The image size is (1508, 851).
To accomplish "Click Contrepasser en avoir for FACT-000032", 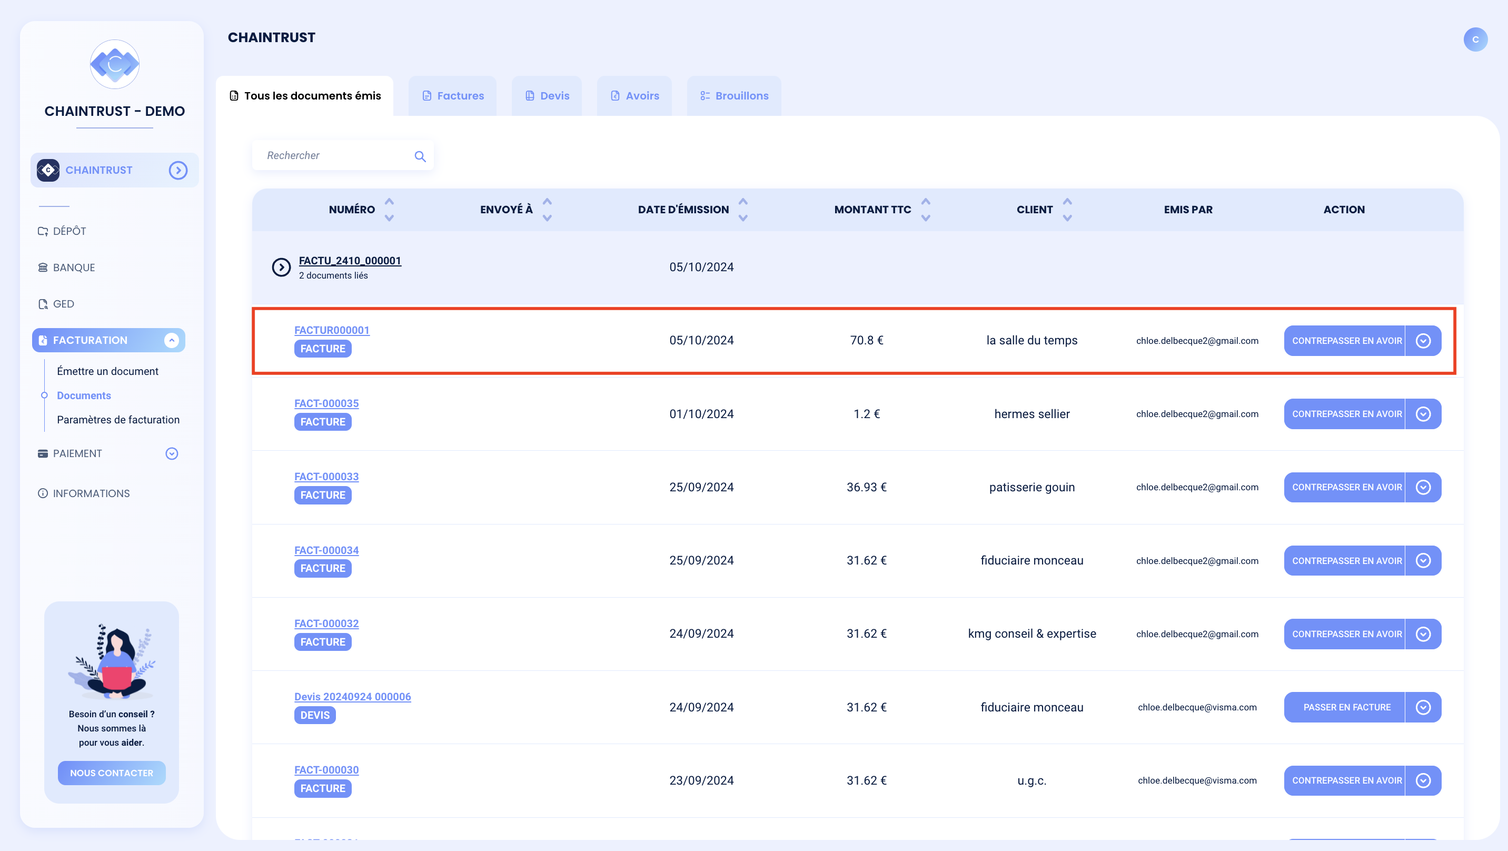I will click(x=1344, y=634).
